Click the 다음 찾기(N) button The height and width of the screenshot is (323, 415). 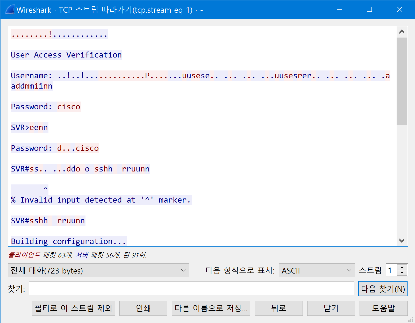(383, 289)
